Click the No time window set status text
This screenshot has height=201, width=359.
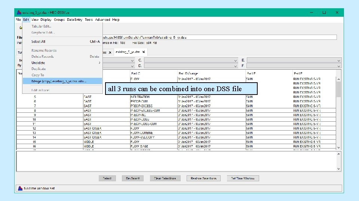39,188
